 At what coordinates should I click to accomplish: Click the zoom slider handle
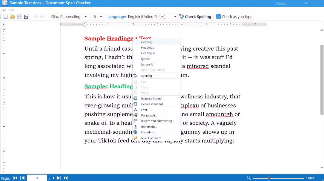[x=269, y=178]
